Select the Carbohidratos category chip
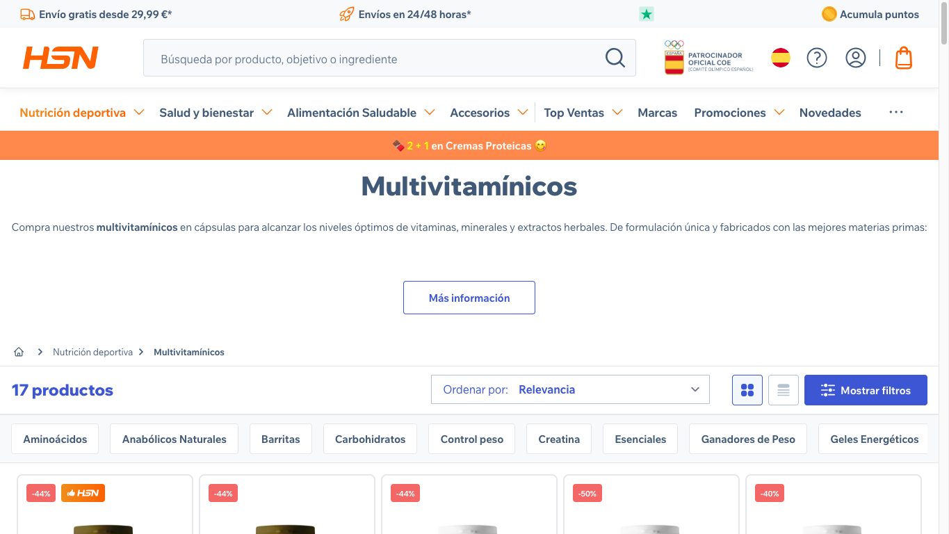The height and width of the screenshot is (534, 949). [x=370, y=439]
